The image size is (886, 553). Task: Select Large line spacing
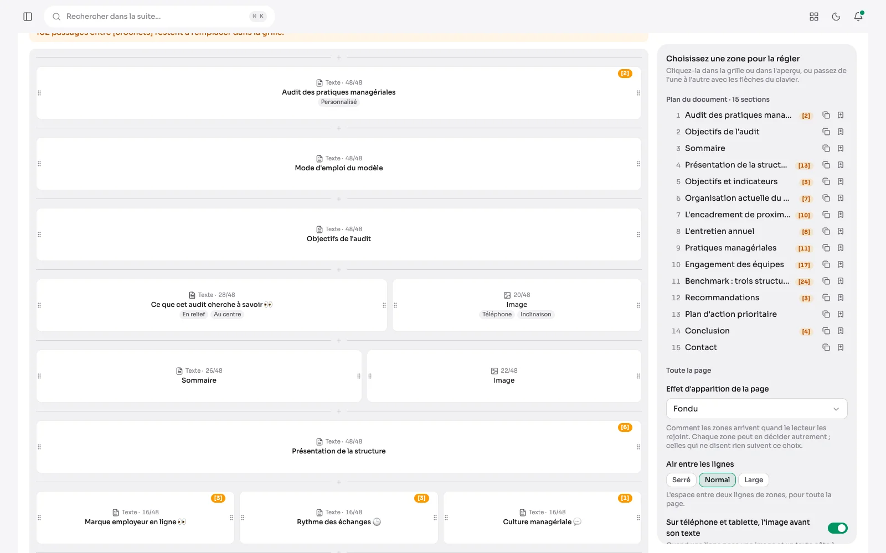(x=754, y=480)
